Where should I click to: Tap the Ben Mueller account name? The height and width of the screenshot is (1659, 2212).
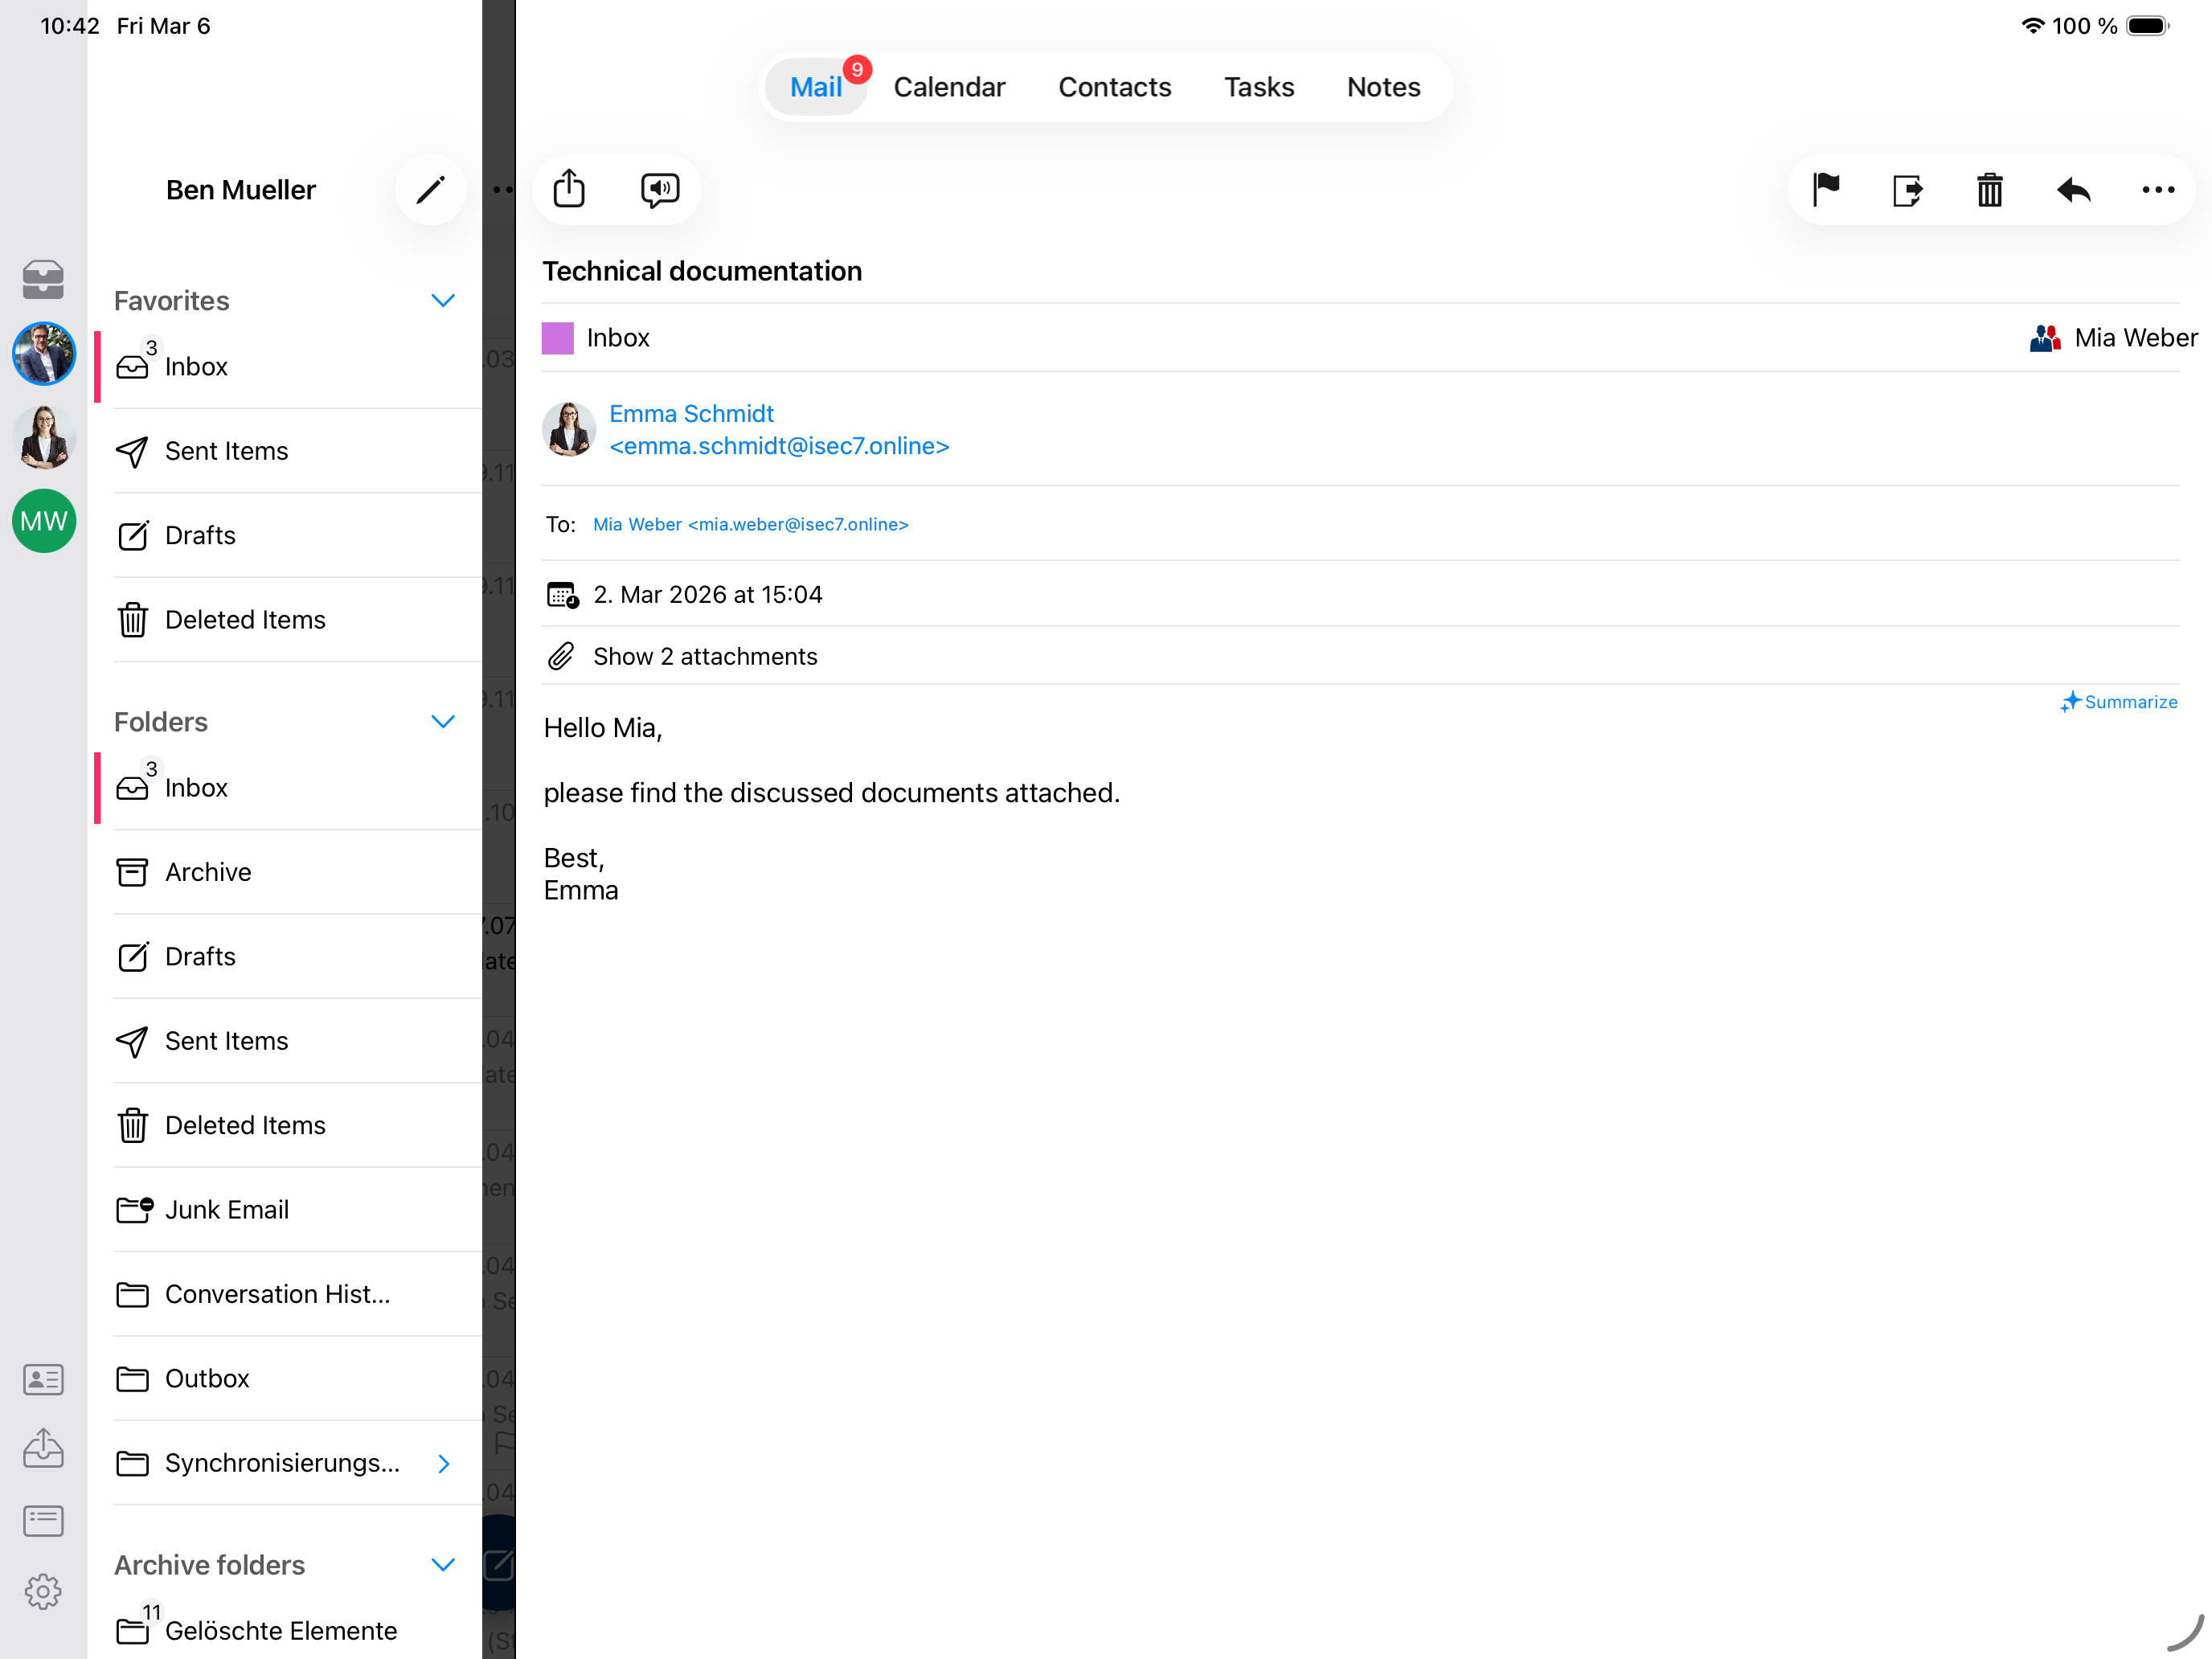click(x=241, y=190)
